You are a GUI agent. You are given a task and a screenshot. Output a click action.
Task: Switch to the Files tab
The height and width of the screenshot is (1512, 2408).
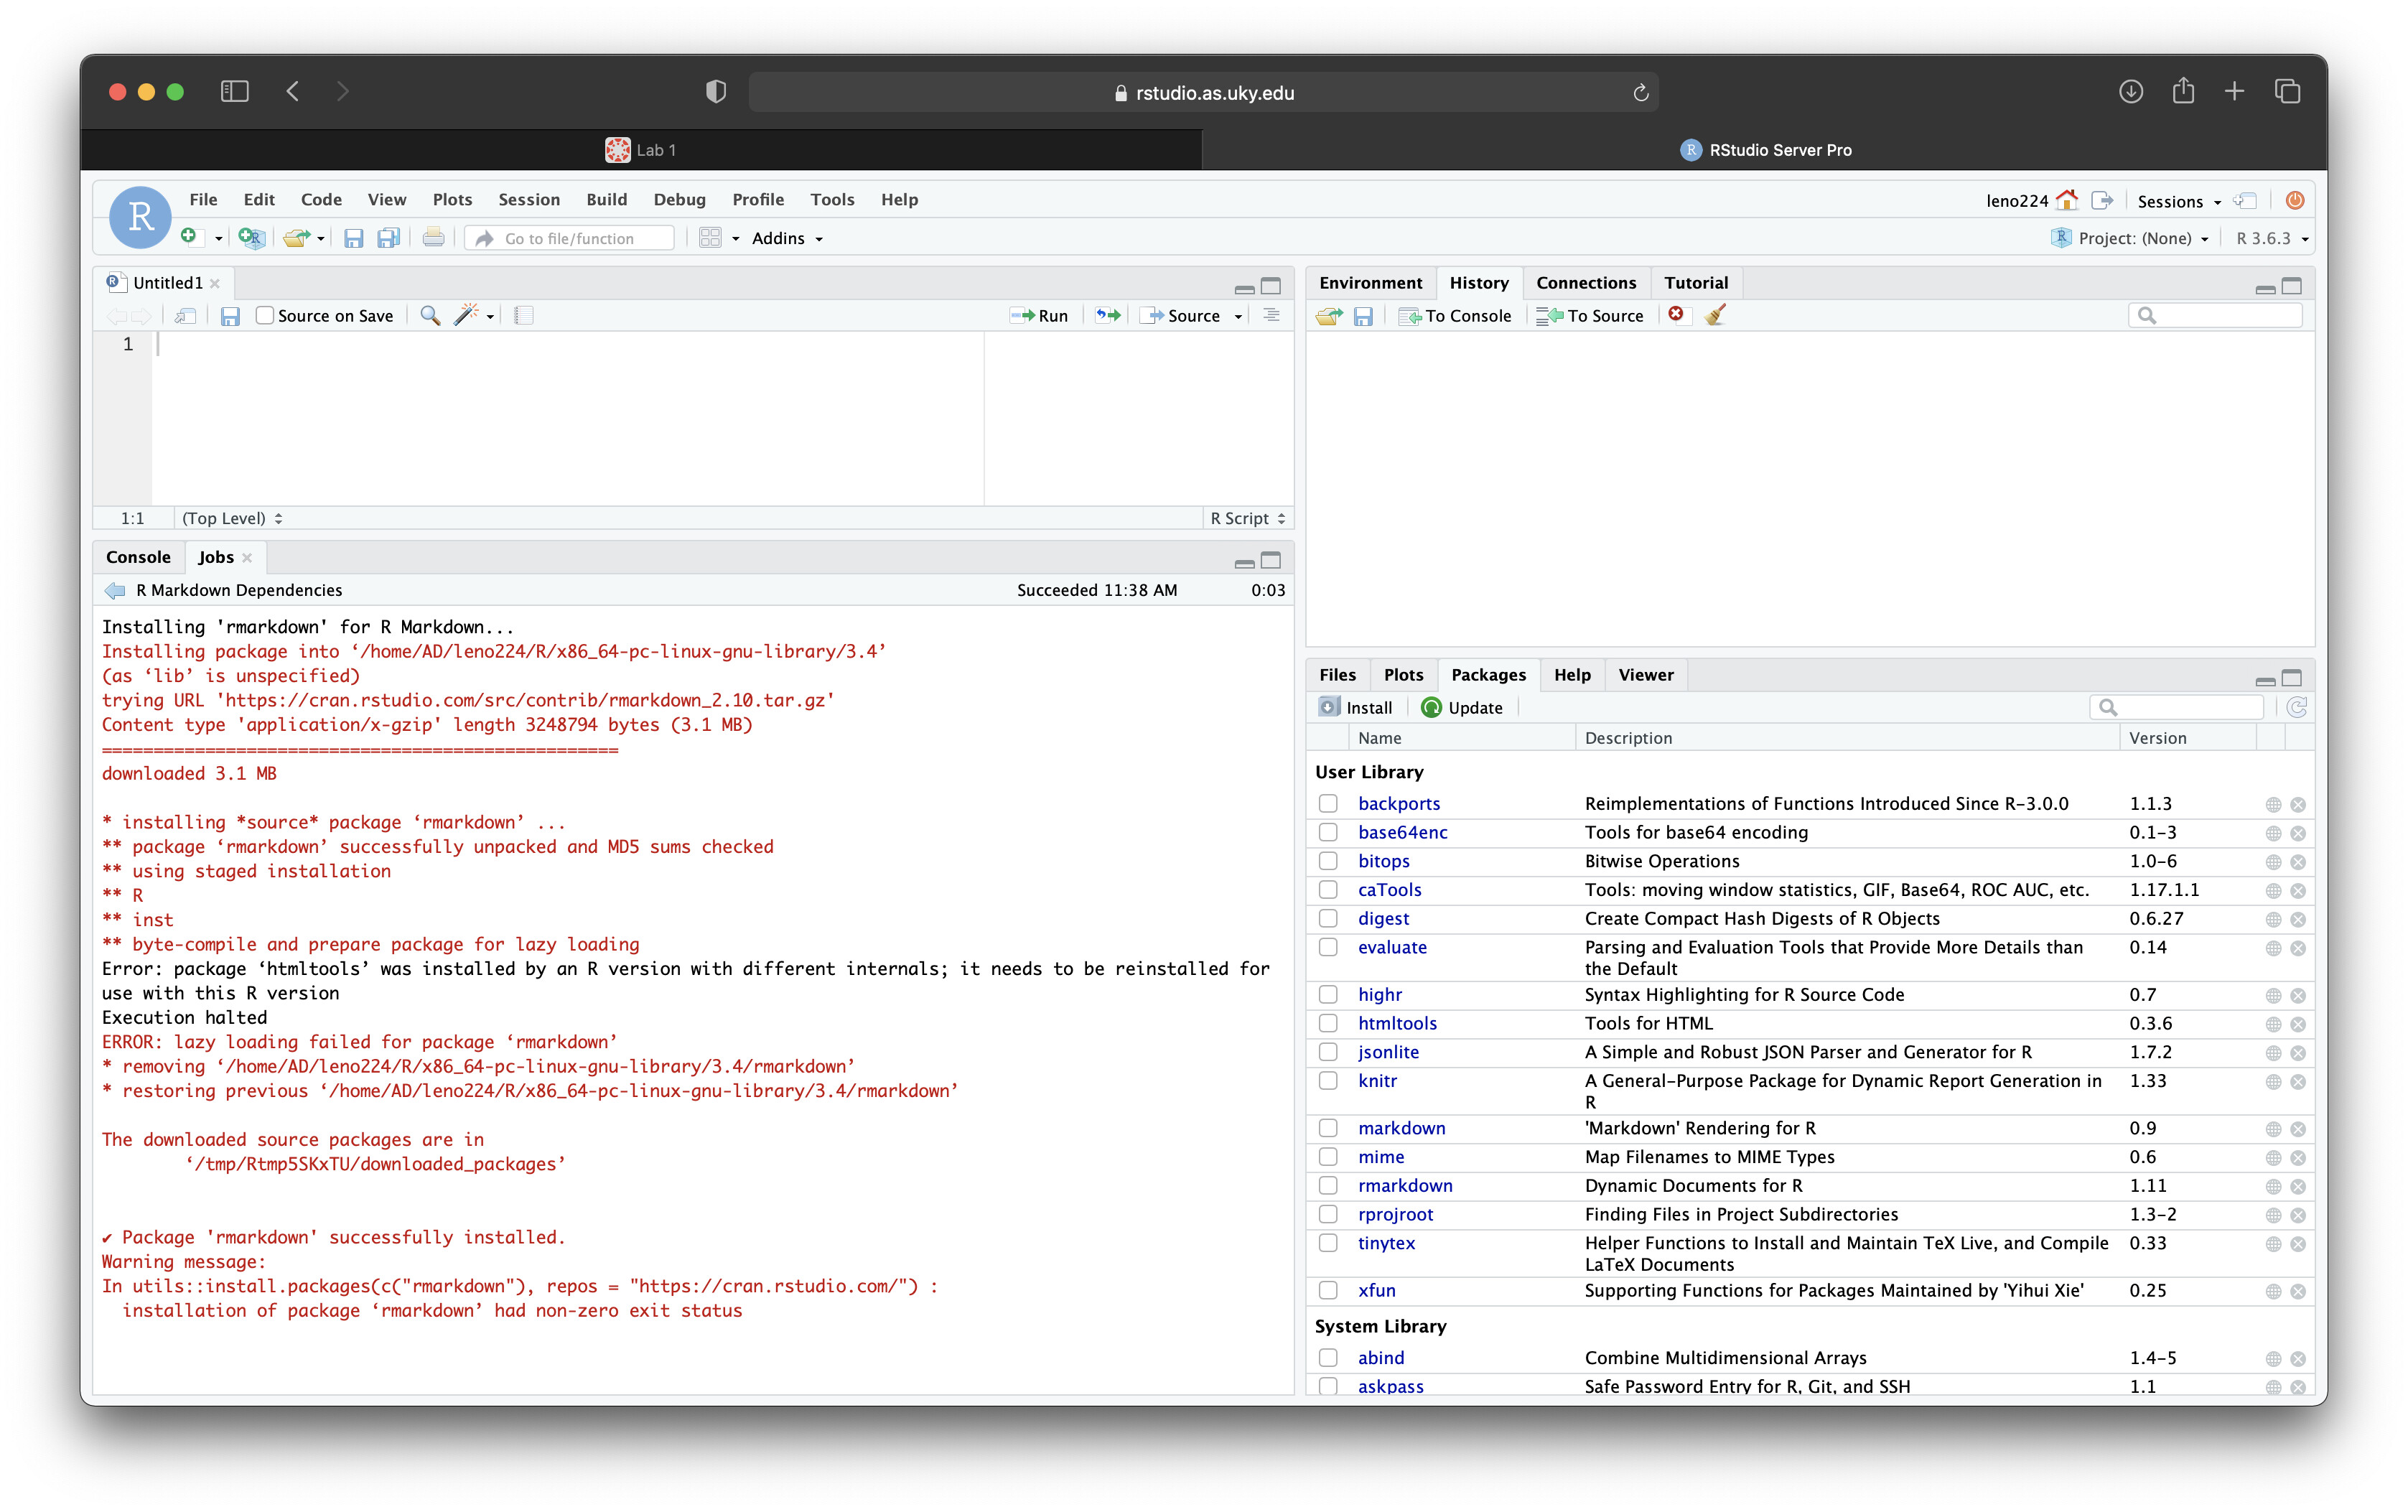[x=1336, y=675]
